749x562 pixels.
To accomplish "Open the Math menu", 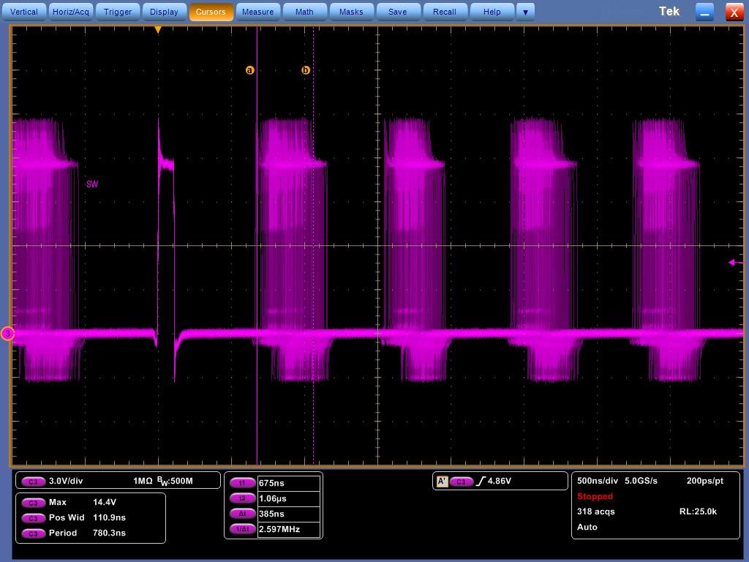I will [304, 12].
